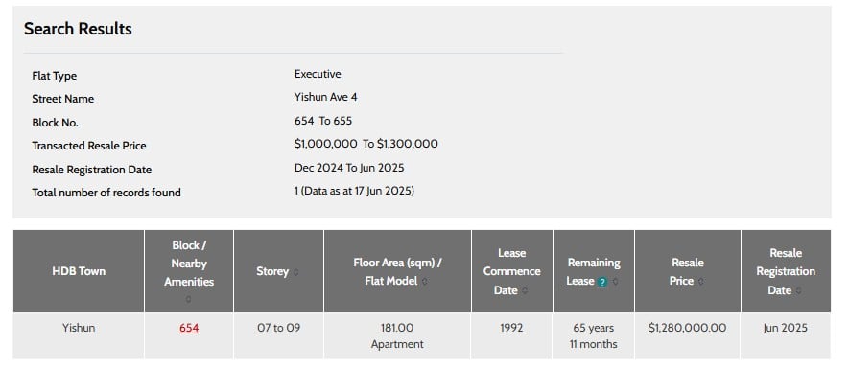
Task: Click the Search Results heading
Action: point(78,29)
